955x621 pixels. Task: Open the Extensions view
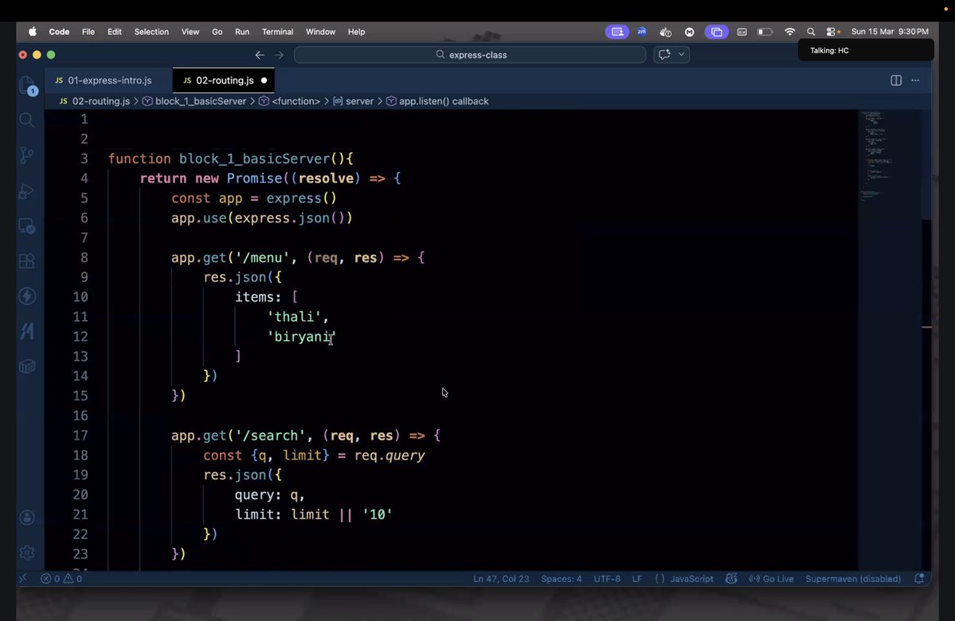click(x=27, y=261)
